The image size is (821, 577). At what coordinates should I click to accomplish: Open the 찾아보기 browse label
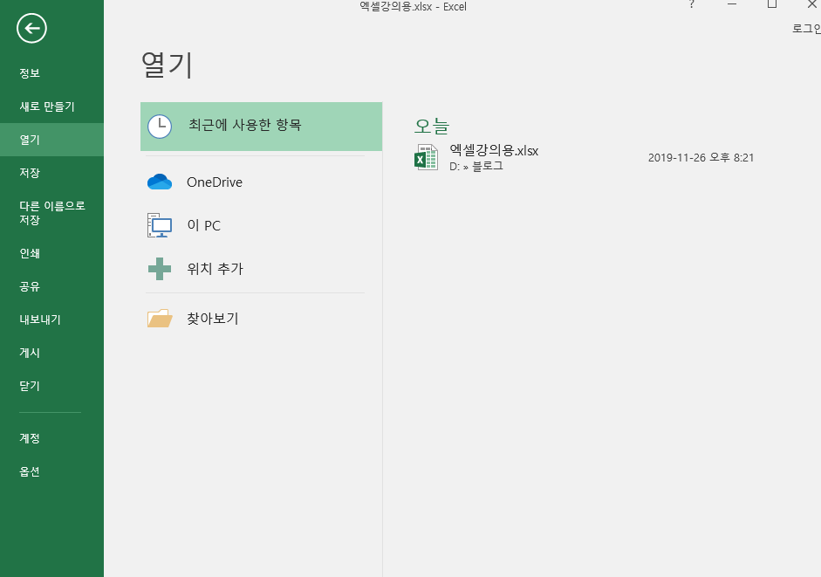[x=213, y=319]
